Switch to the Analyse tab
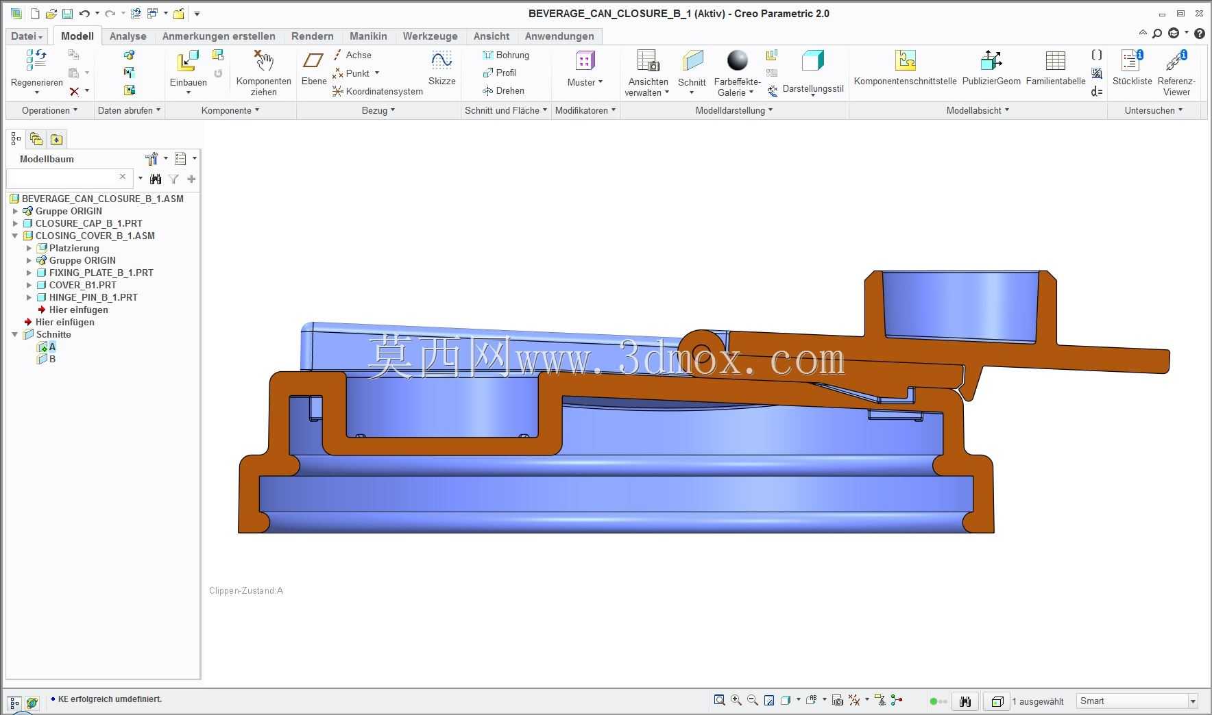 128,36
